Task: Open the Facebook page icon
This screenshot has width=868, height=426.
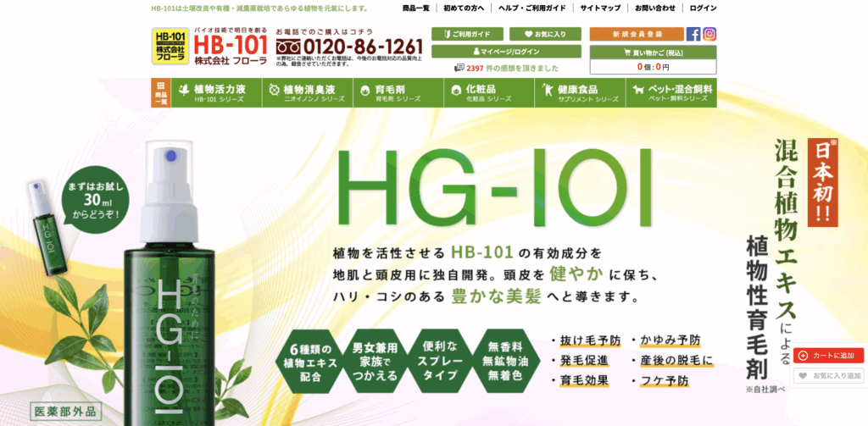Action: point(693,35)
